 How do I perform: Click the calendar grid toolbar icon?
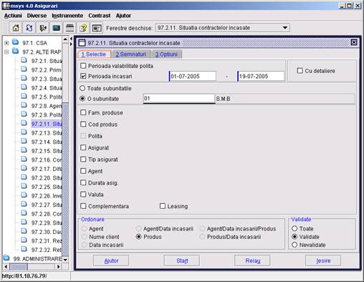[70, 28]
